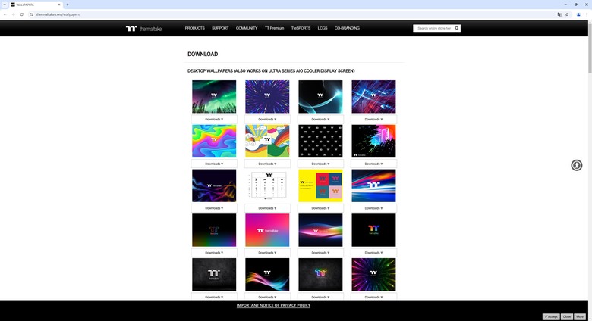Open the purple starburst wallpaper thumbnail
This screenshot has height=321, width=592.
coord(267,96)
